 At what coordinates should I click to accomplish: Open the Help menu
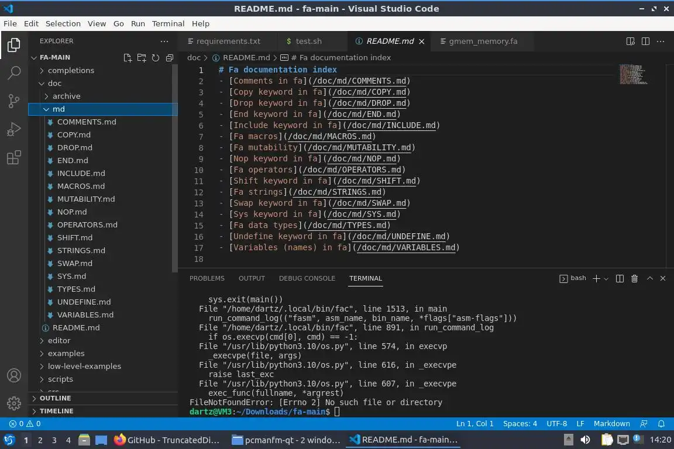[x=200, y=23]
